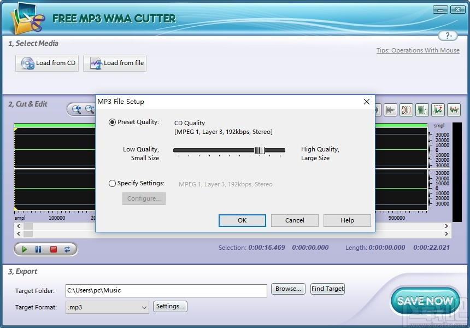Click the Load from CD button
This screenshot has width=470, height=328.
47,63
